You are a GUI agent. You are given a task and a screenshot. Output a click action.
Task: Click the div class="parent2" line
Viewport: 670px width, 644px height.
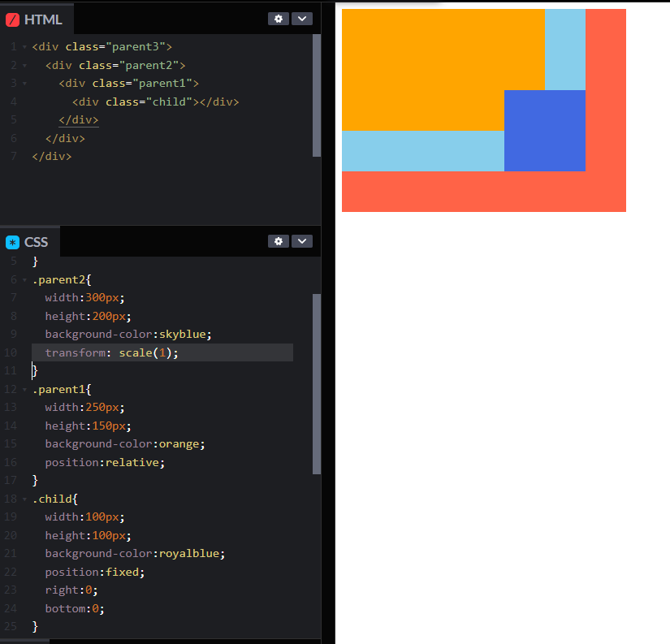click(115, 66)
